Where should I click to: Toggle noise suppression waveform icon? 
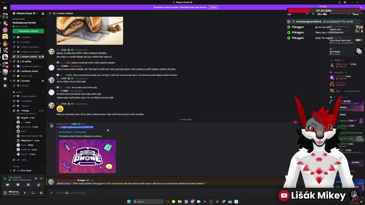(36, 179)
